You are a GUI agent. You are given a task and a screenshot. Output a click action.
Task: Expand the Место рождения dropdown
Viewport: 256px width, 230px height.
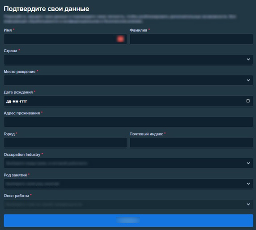click(128, 80)
